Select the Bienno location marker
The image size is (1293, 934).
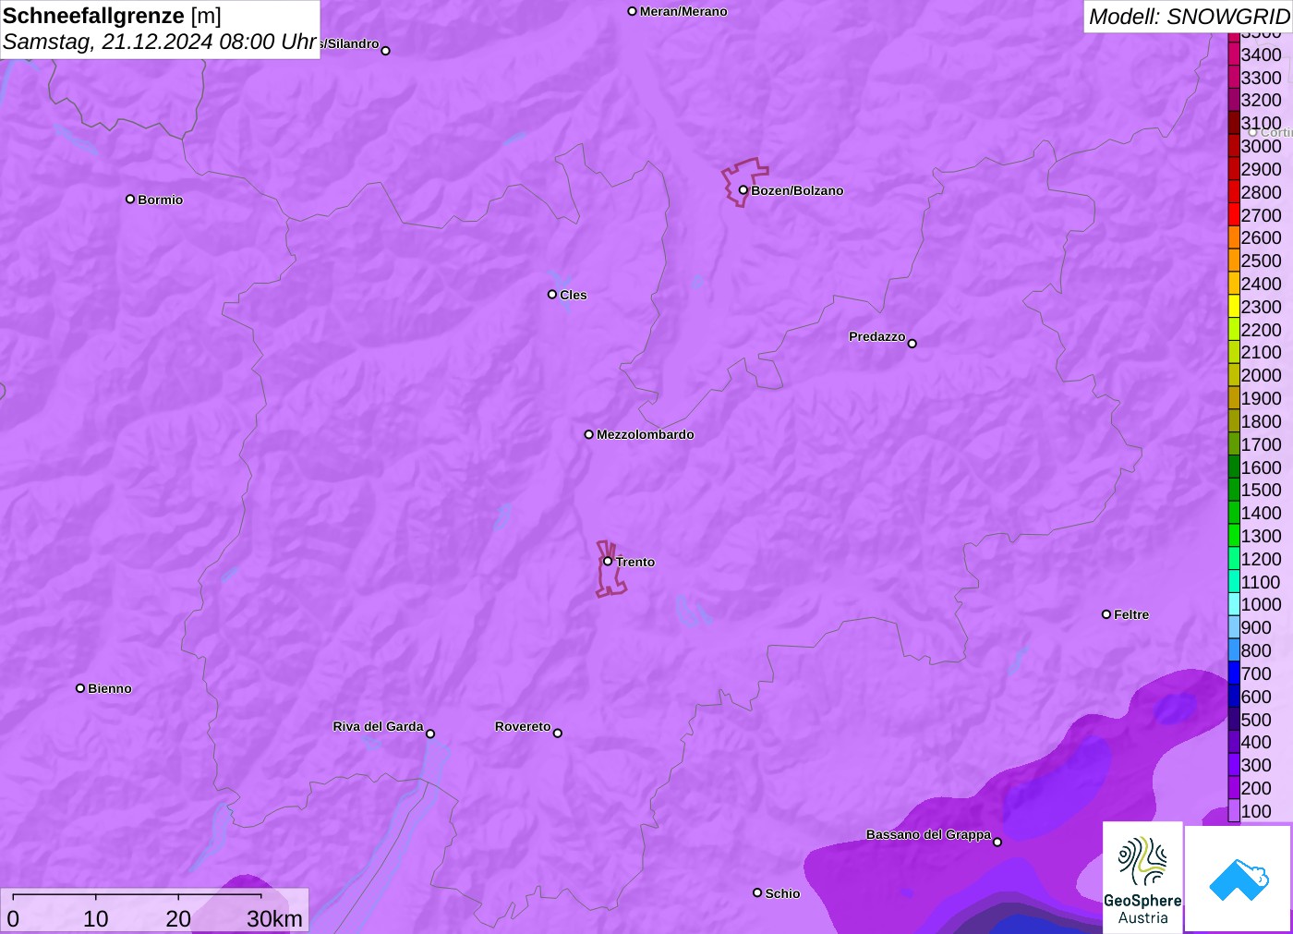click(80, 688)
